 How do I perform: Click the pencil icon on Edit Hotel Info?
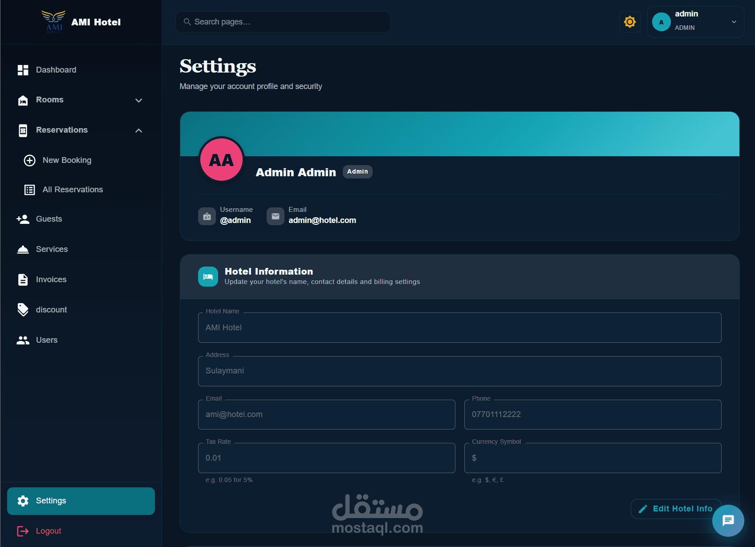(x=643, y=509)
